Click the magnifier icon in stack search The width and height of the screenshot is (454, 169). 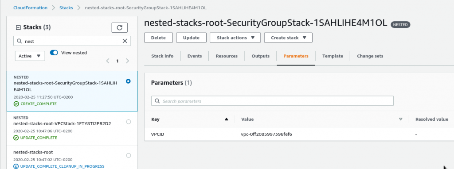pos(20,41)
